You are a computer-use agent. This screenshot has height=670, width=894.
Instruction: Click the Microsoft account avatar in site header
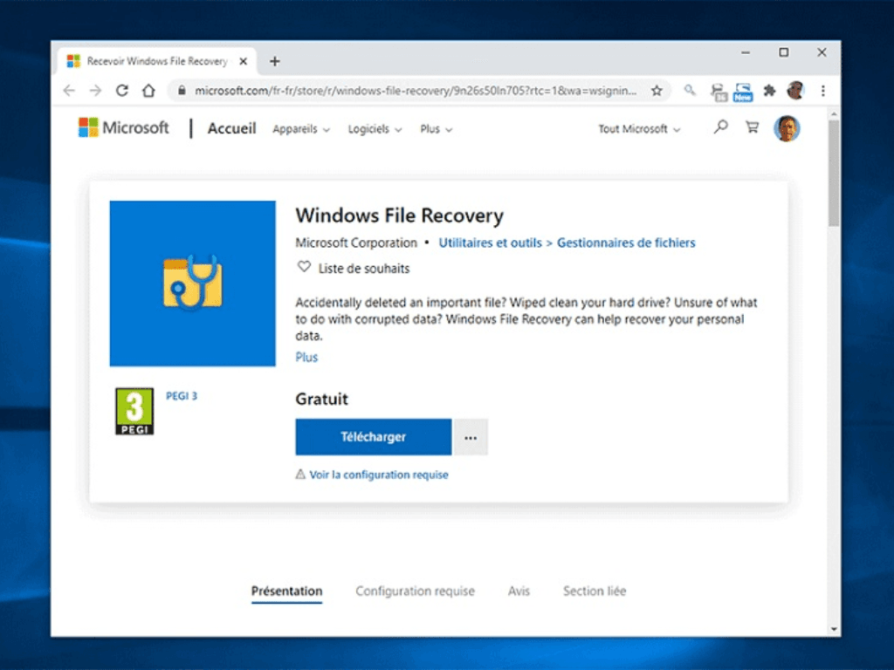pos(787,128)
